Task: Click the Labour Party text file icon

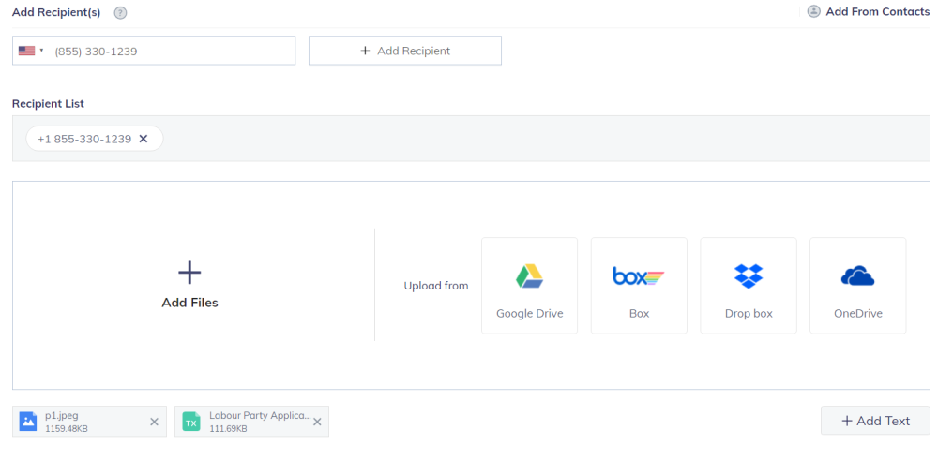Action: pos(191,422)
